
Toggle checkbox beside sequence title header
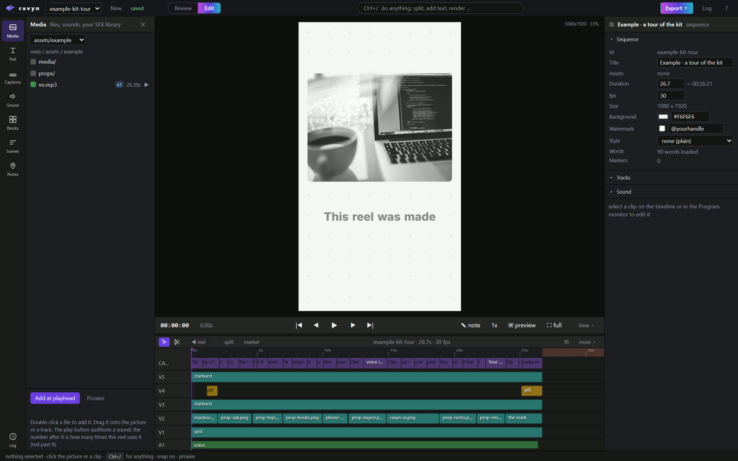point(612,24)
